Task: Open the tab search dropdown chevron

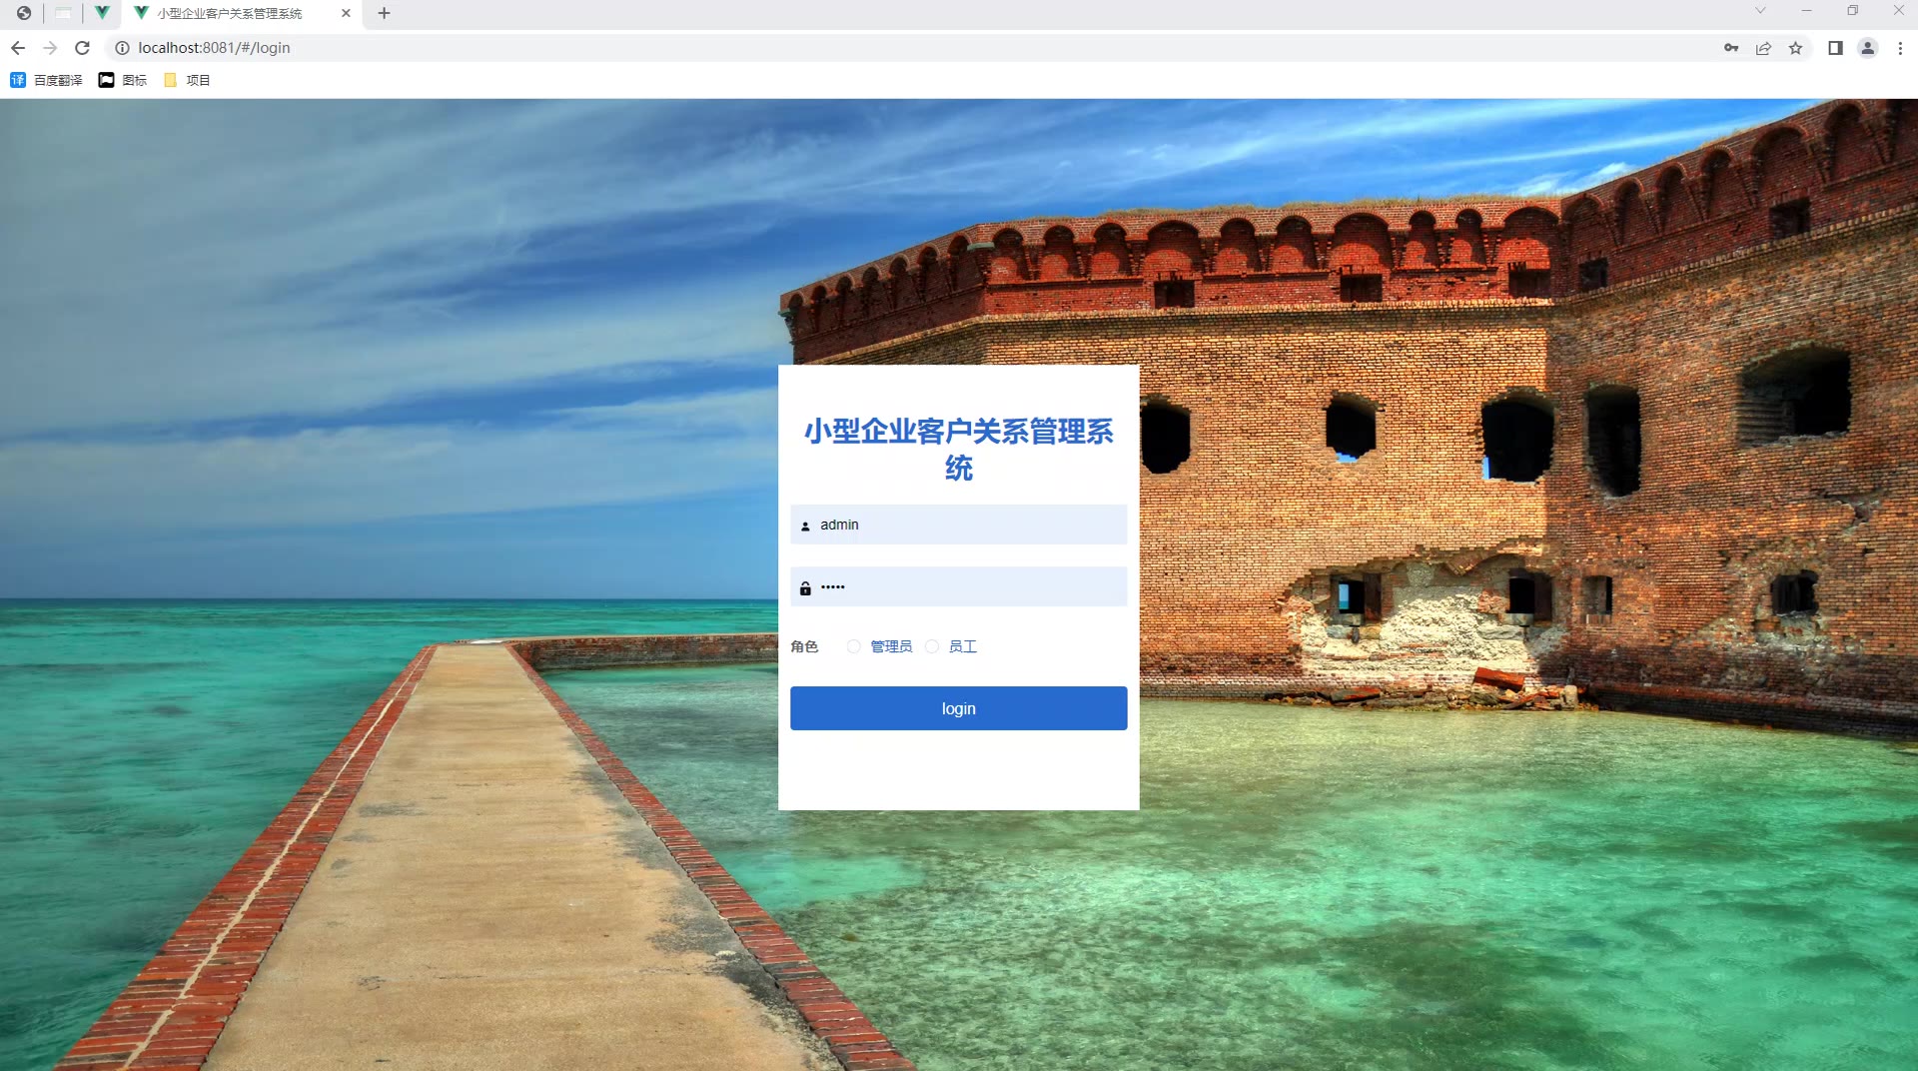Action: (x=1760, y=11)
